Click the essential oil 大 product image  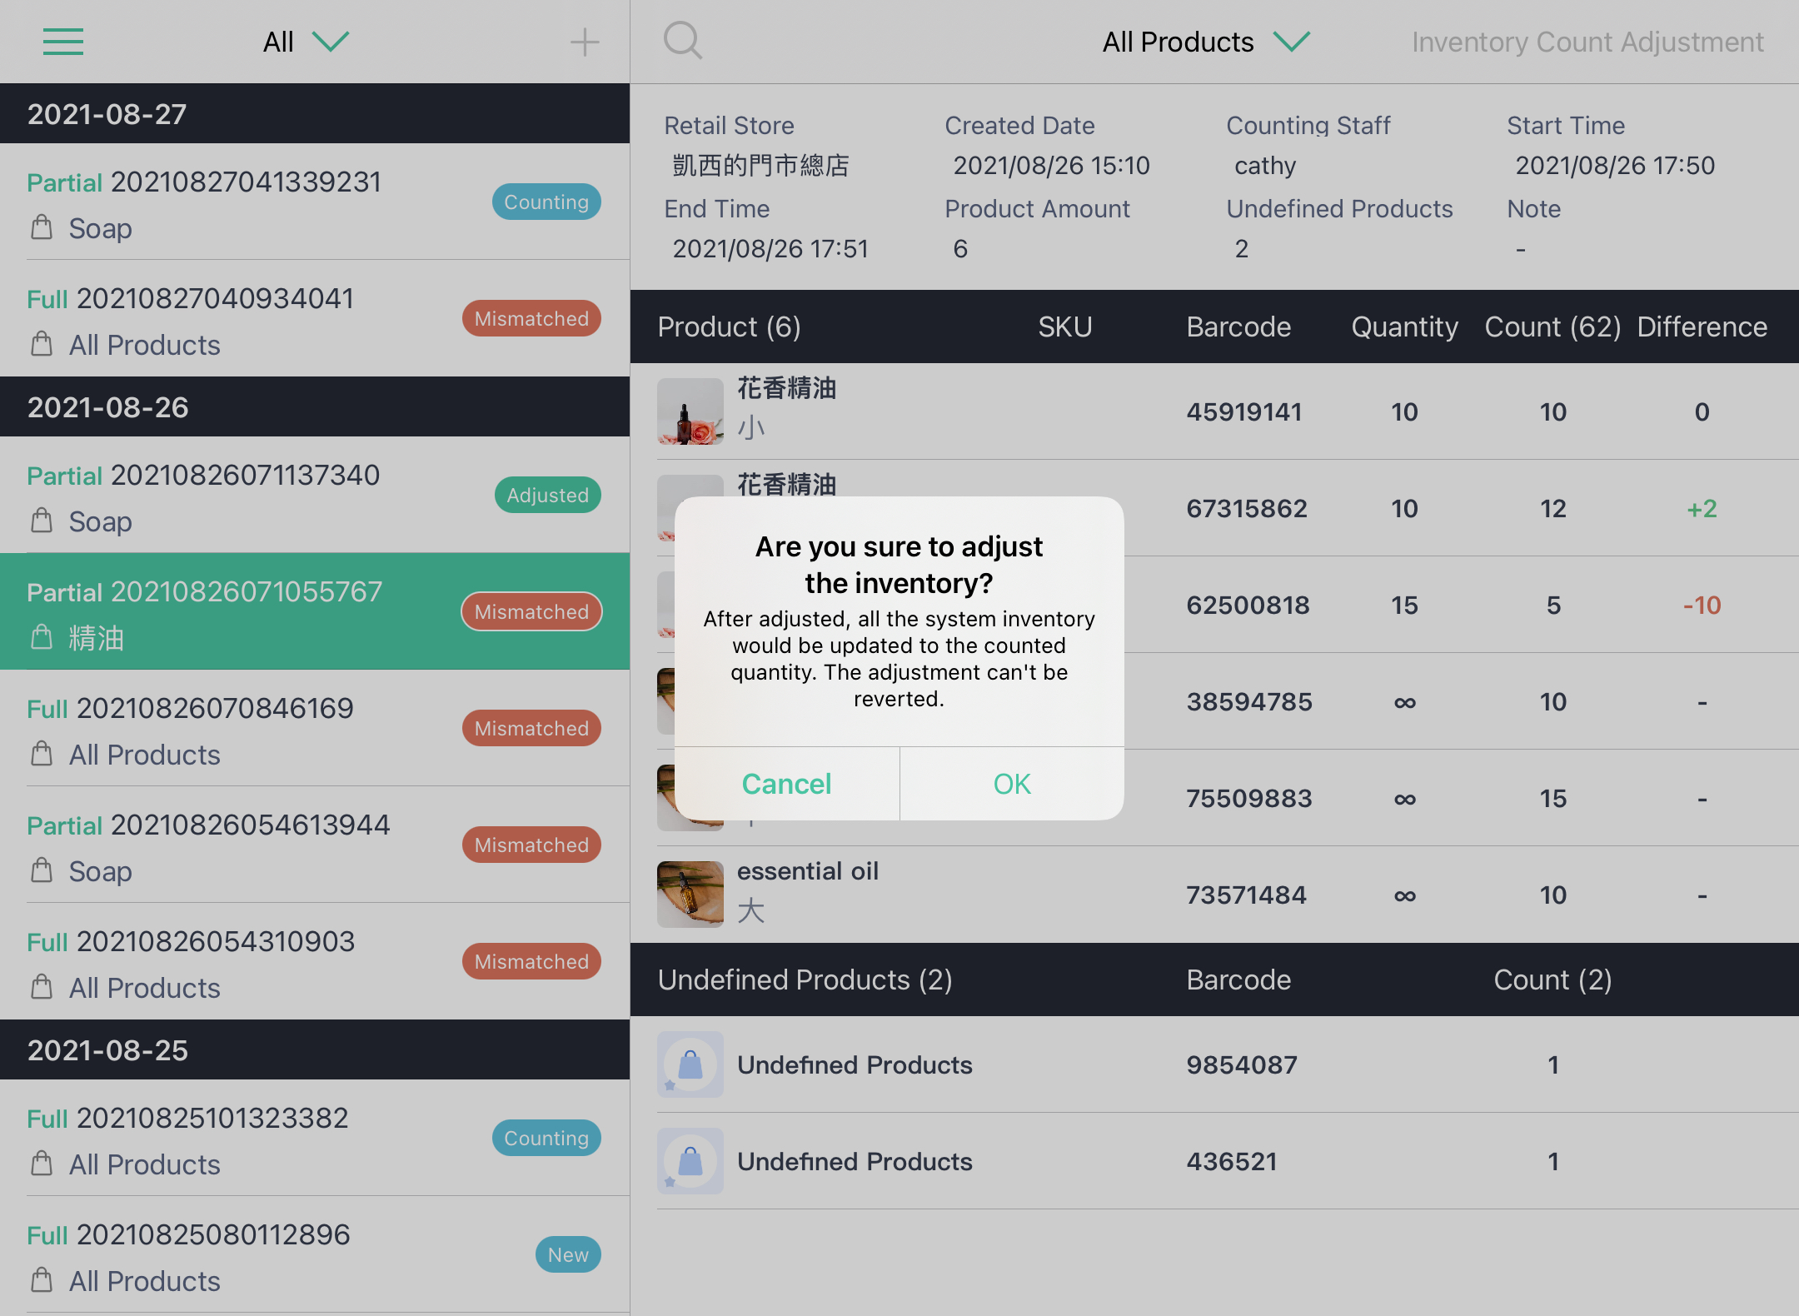click(690, 895)
